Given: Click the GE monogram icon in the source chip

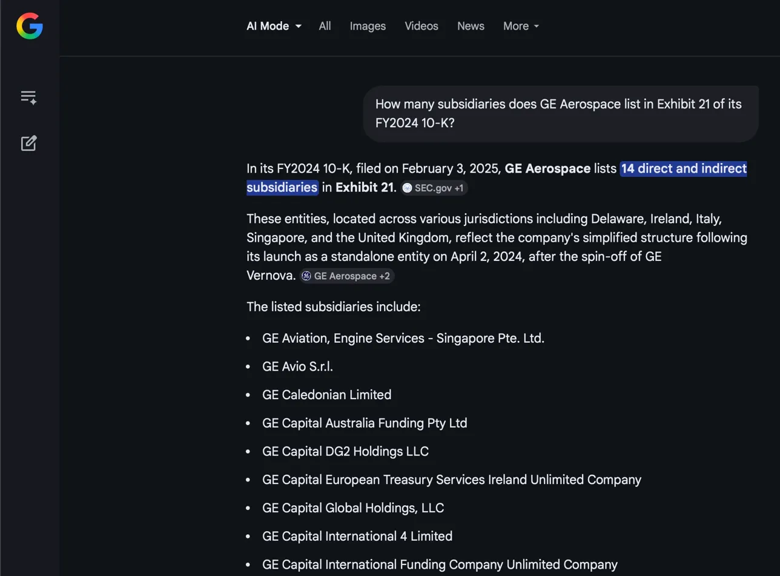Looking at the screenshot, I should point(306,276).
